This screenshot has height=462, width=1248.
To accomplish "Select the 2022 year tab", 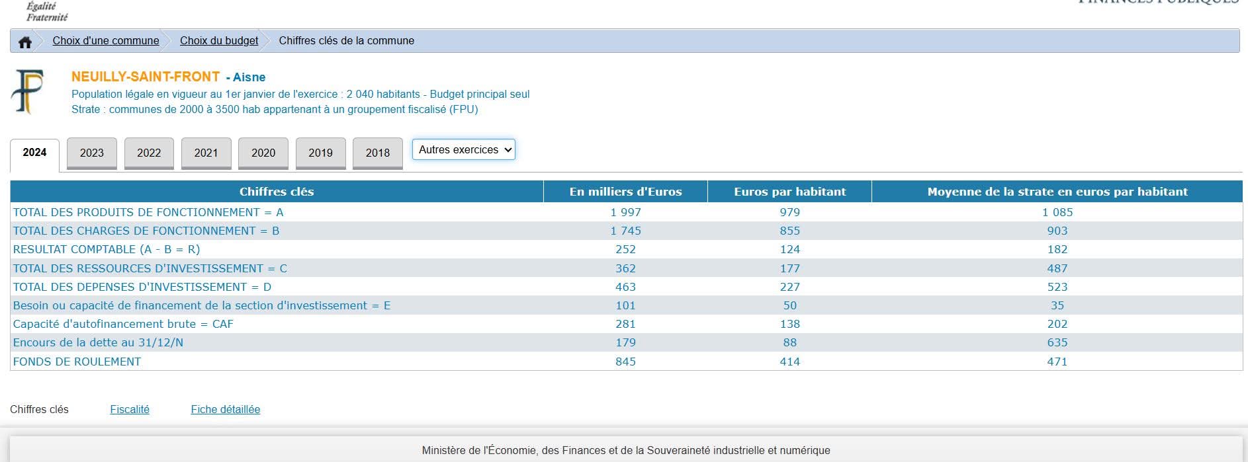I will [x=149, y=153].
